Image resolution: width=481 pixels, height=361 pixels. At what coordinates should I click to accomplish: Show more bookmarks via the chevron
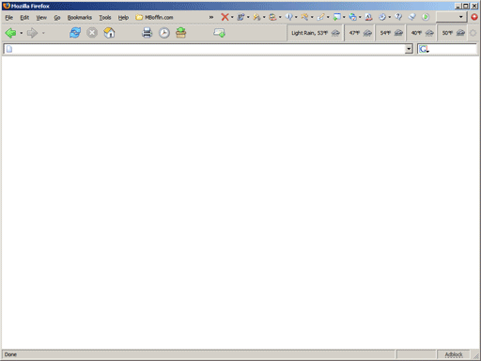[x=211, y=17]
